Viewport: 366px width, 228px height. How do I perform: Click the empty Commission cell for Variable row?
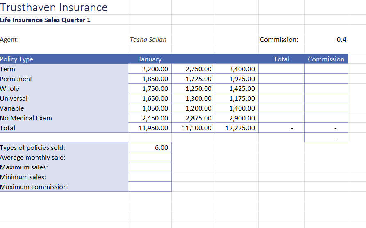(326, 108)
